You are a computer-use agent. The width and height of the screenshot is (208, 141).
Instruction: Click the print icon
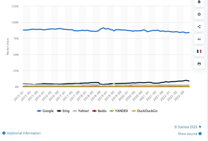point(199,64)
